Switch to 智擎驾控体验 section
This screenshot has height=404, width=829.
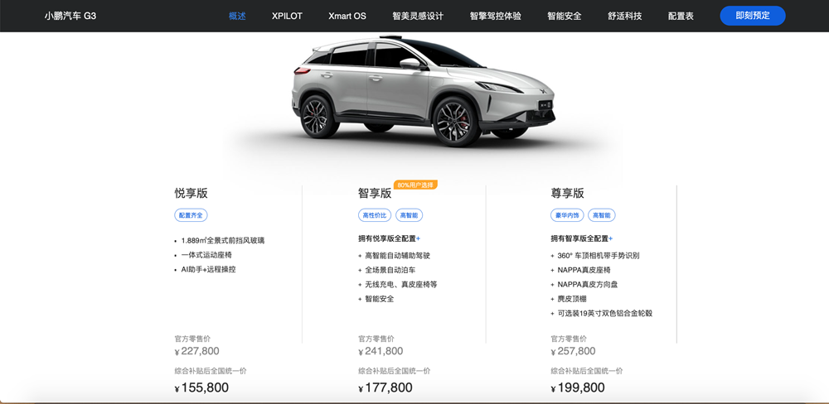coord(496,16)
